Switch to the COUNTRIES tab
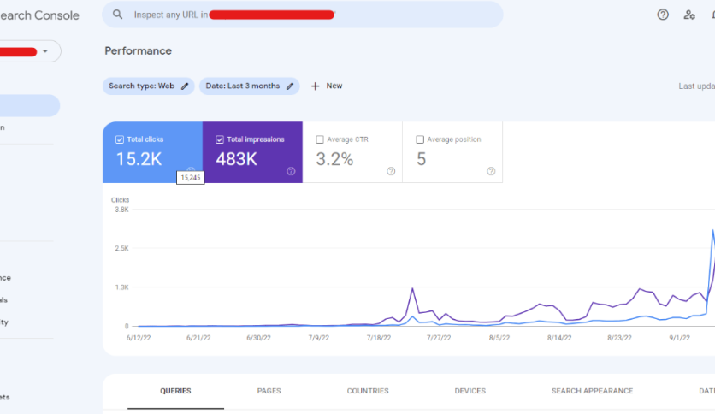The height and width of the screenshot is (414, 715). pyautogui.click(x=368, y=391)
